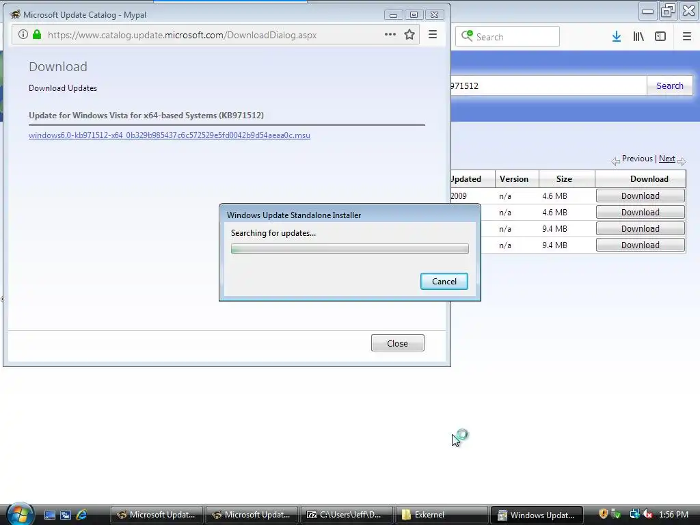Switch to C:\Users\Jeff 7-Zip taskbar button

347,515
